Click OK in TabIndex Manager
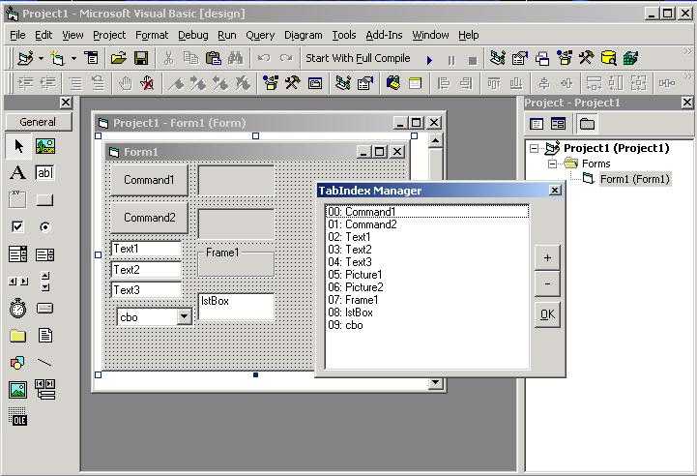The image size is (697, 476). (547, 313)
